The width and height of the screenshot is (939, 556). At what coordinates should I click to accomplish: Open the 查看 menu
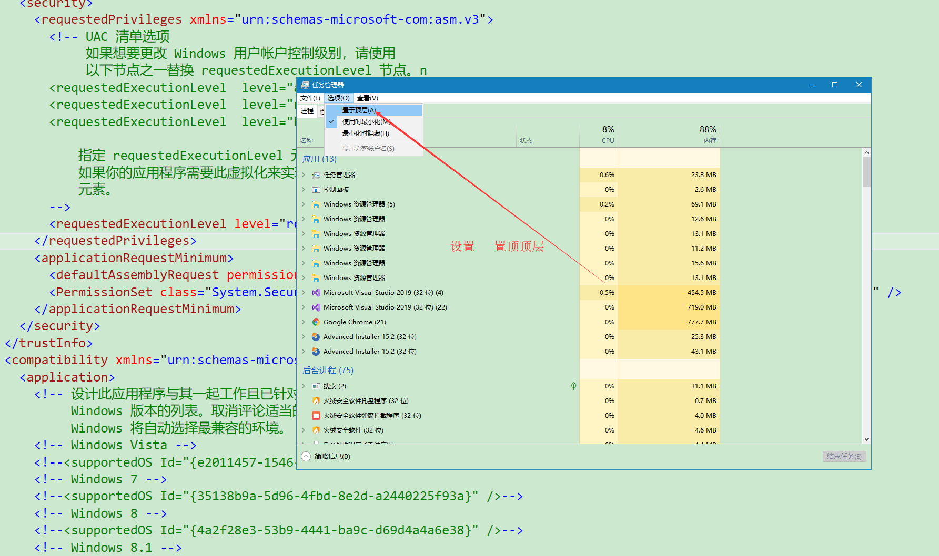pyautogui.click(x=367, y=98)
